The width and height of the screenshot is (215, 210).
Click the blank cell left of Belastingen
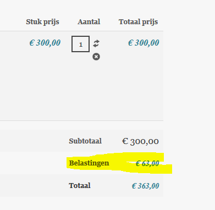33,163
